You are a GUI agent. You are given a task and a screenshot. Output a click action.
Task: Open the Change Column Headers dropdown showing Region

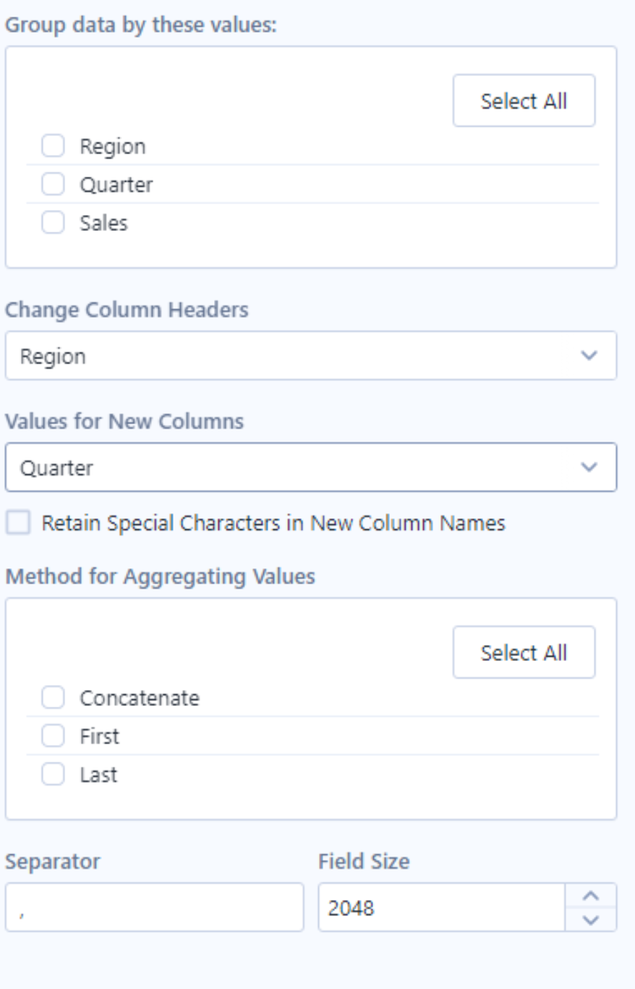tap(311, 355)
